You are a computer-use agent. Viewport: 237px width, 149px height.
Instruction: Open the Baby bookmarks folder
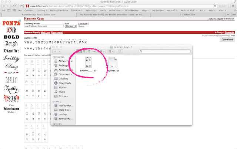[212, 10]
